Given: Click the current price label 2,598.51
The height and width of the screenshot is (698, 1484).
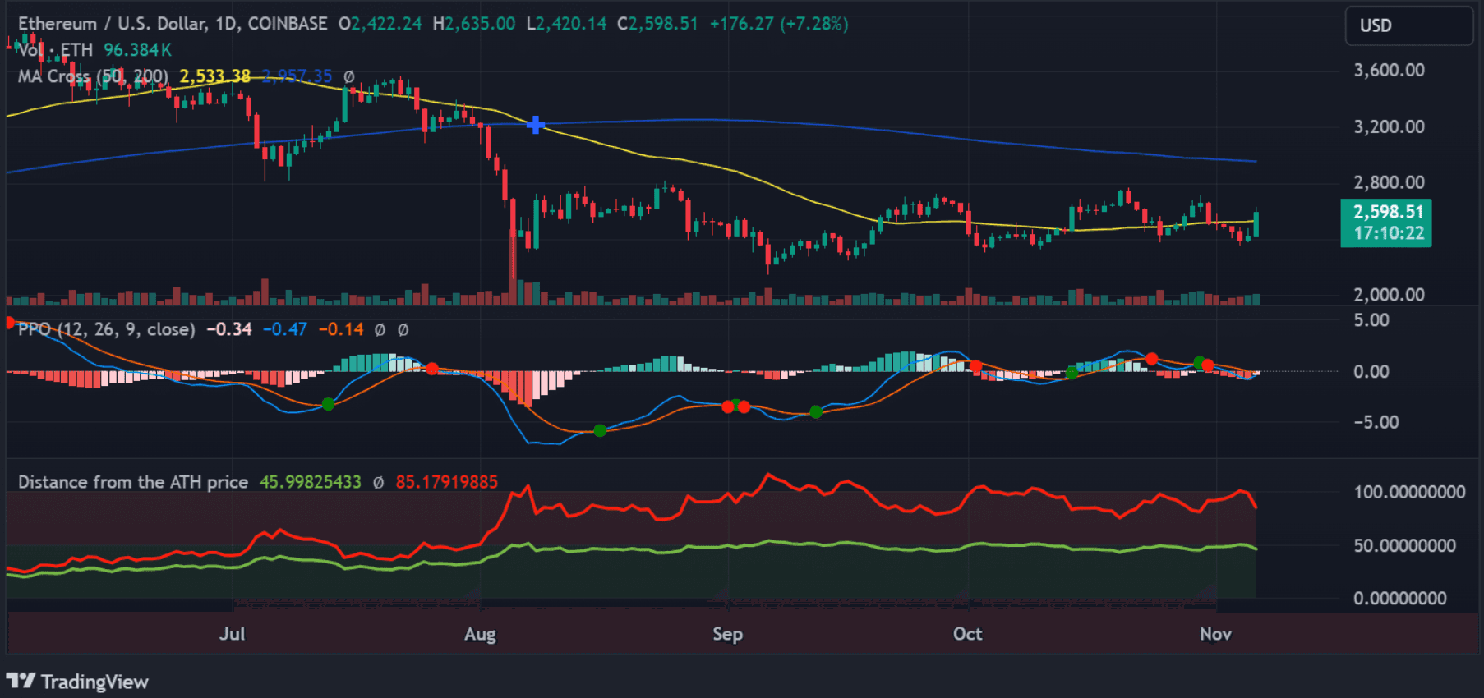Looking at the screenshot, I should point(1387,212).
